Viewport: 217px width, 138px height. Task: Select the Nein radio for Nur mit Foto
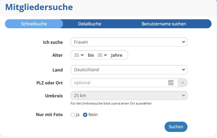click(x=85, y=115)
